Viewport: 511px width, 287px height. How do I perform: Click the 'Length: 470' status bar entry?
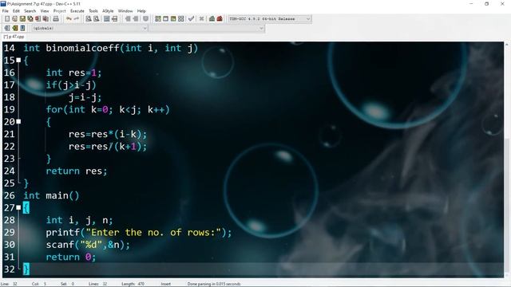point(133,284)
